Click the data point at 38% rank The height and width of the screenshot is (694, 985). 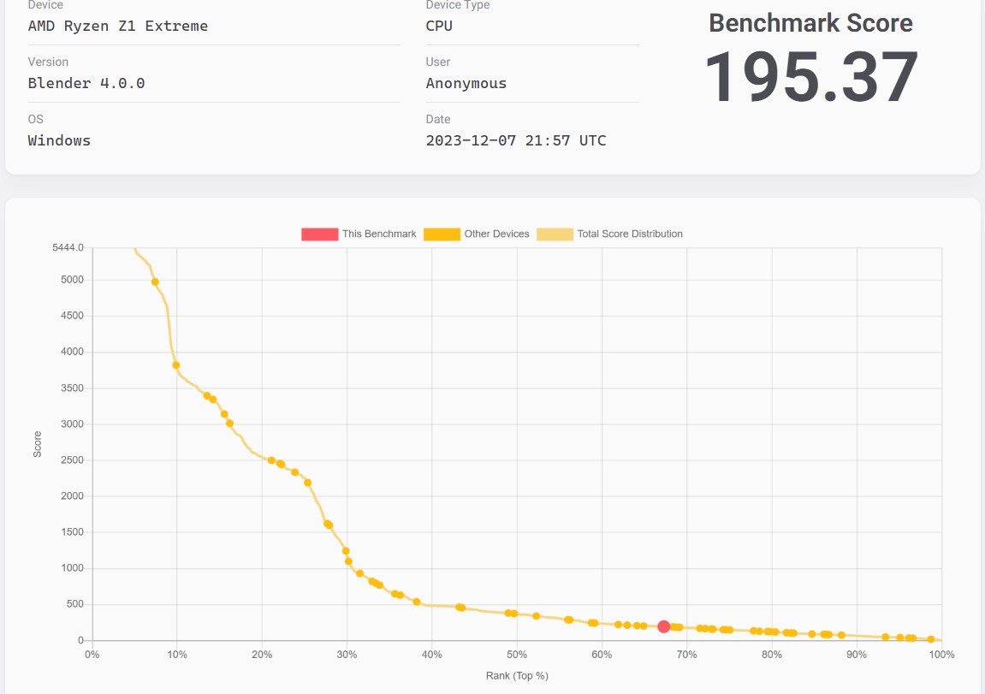pos(417,602)
